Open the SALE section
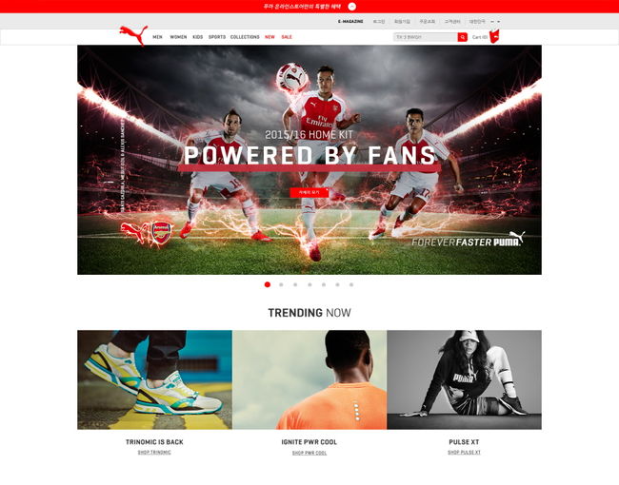619x485 pixels. tap(287, 37)
